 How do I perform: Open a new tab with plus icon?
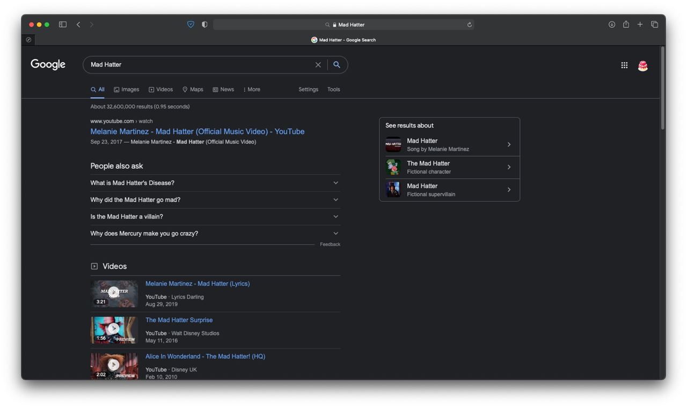[640, 25]
